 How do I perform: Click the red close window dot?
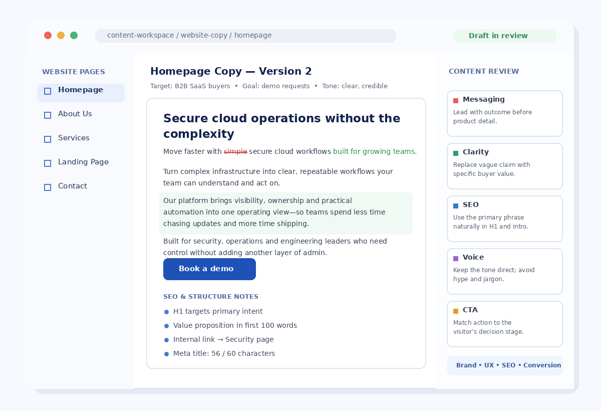(x=48, y=35)
